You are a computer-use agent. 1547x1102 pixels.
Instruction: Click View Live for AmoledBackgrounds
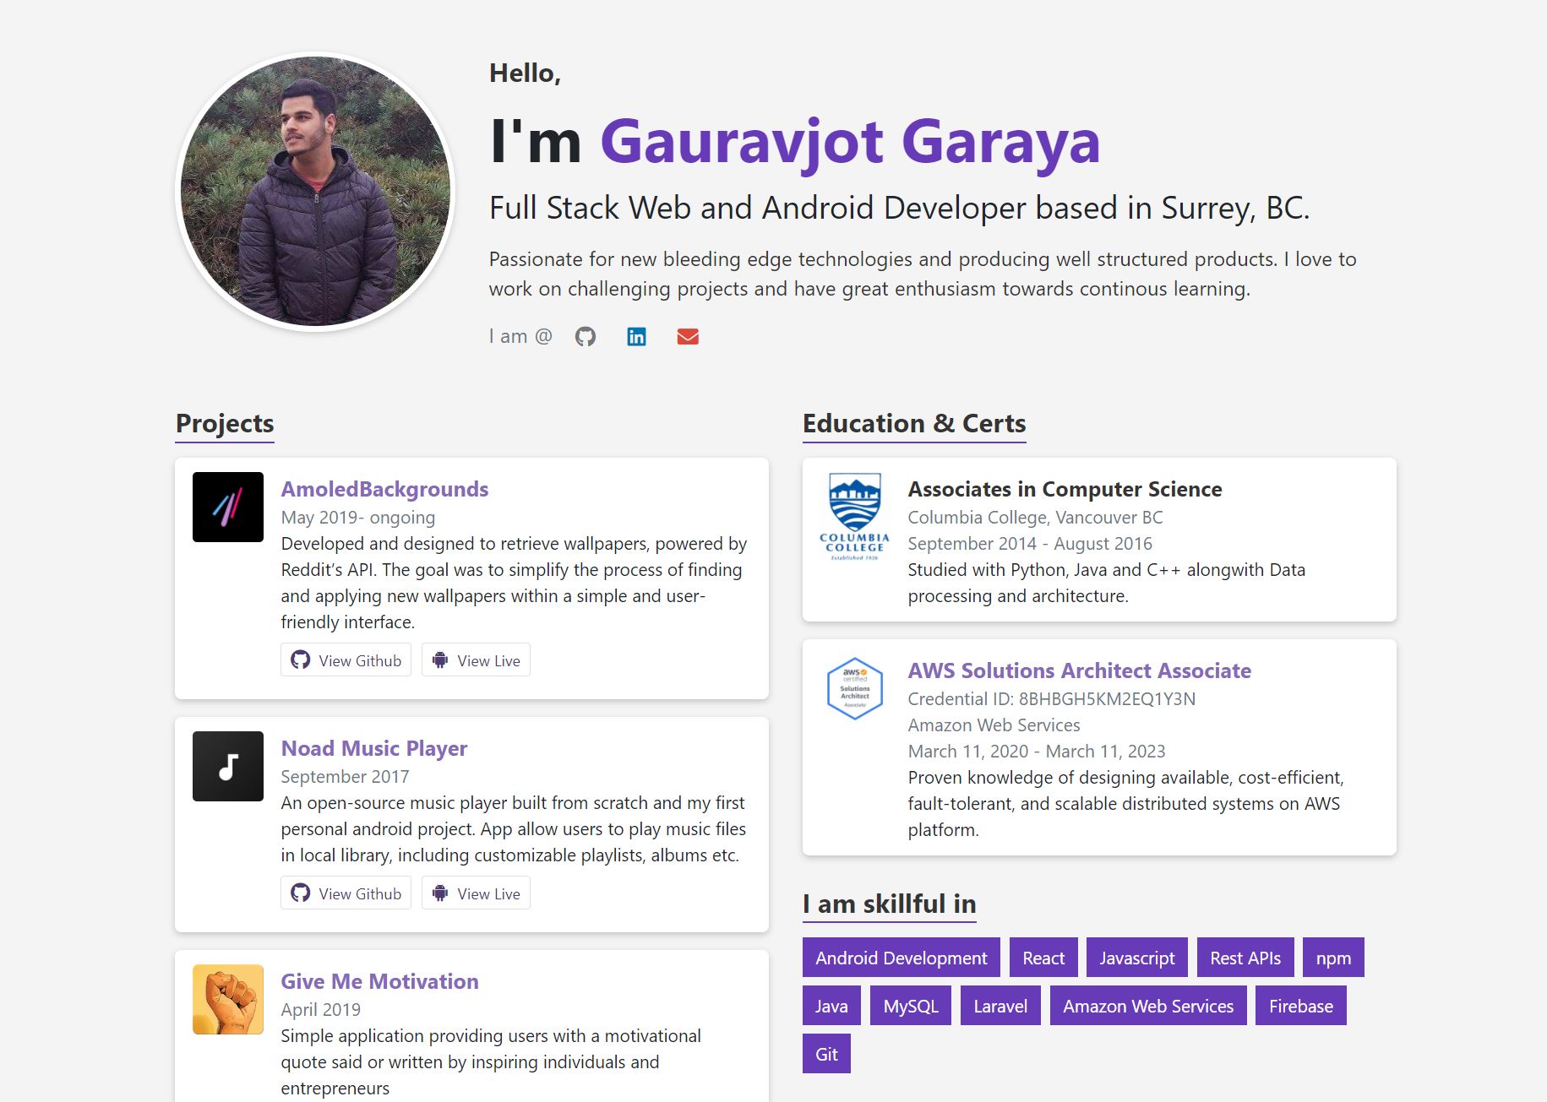[476, 660]
